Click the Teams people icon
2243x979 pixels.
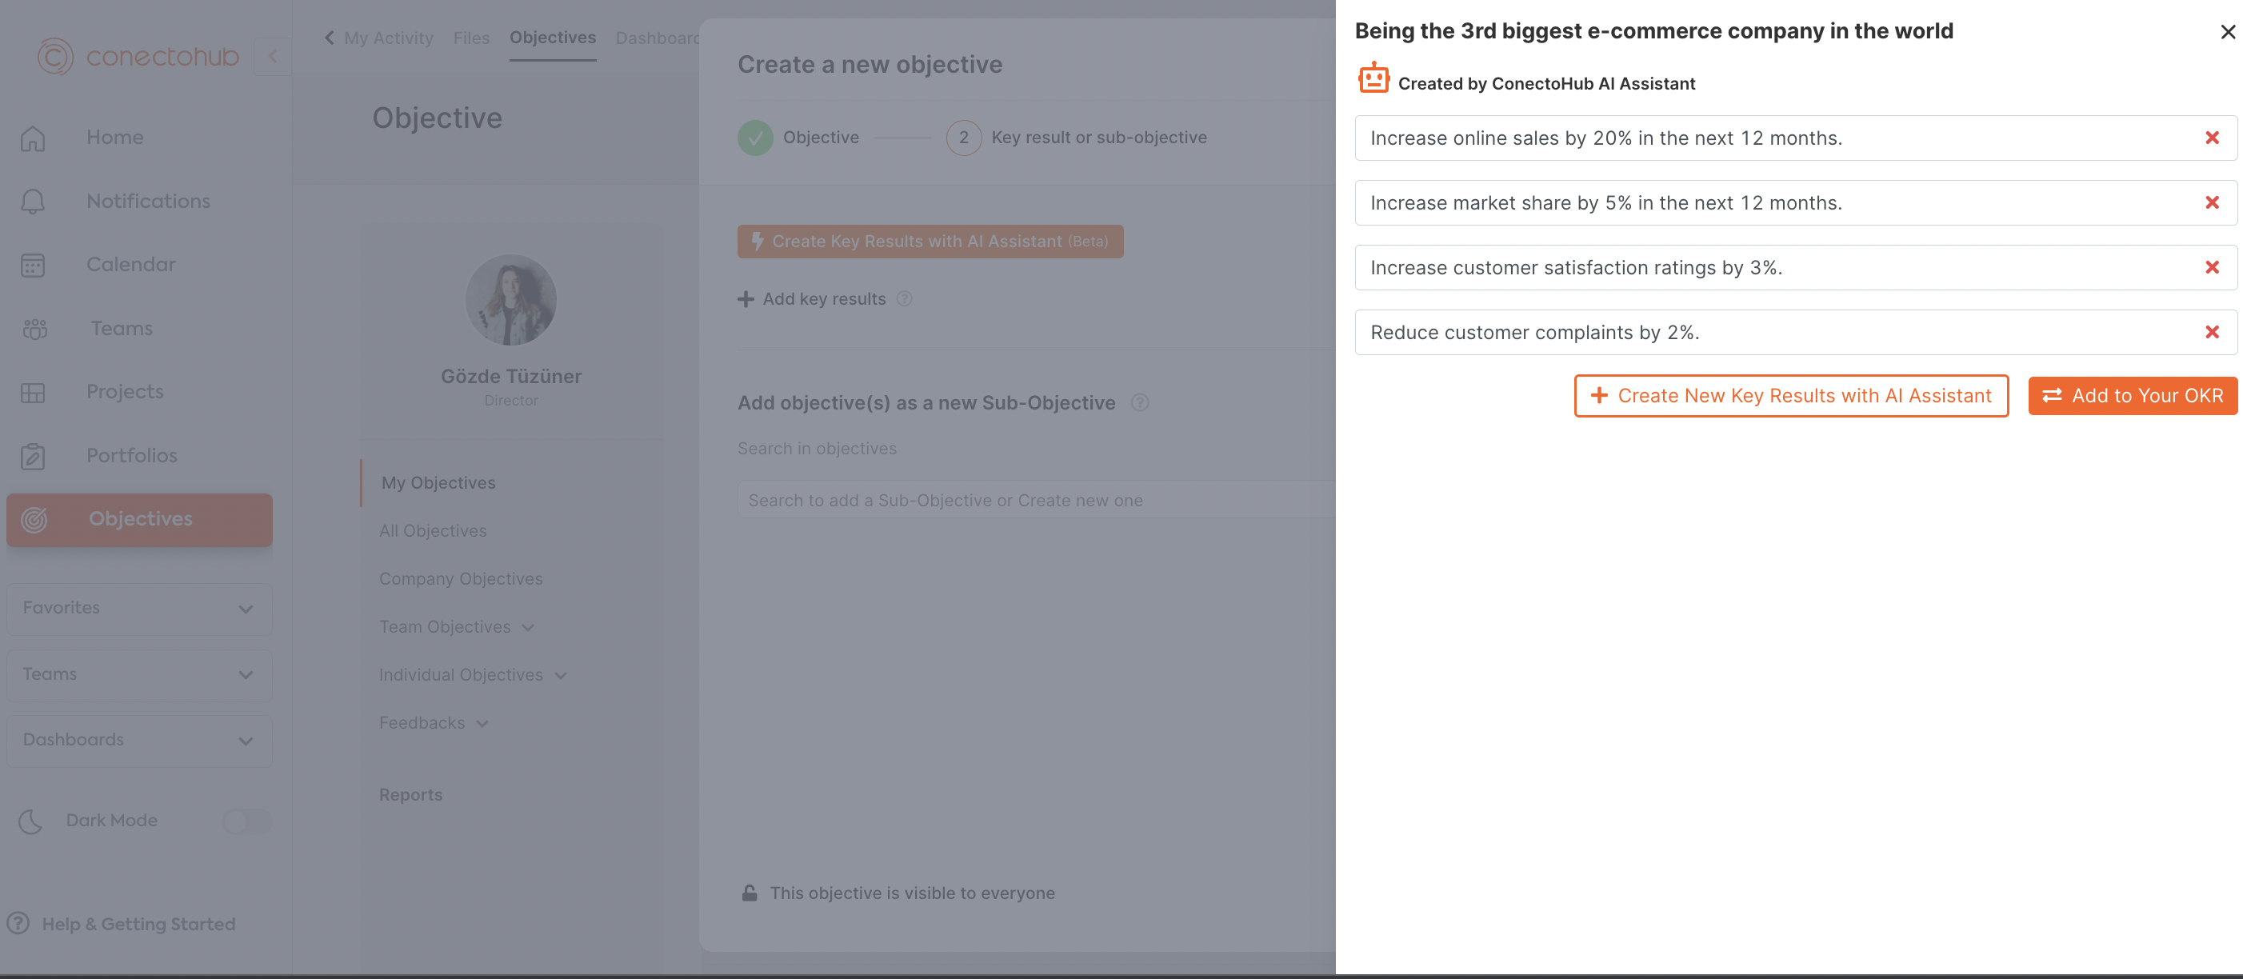(35, 330)
